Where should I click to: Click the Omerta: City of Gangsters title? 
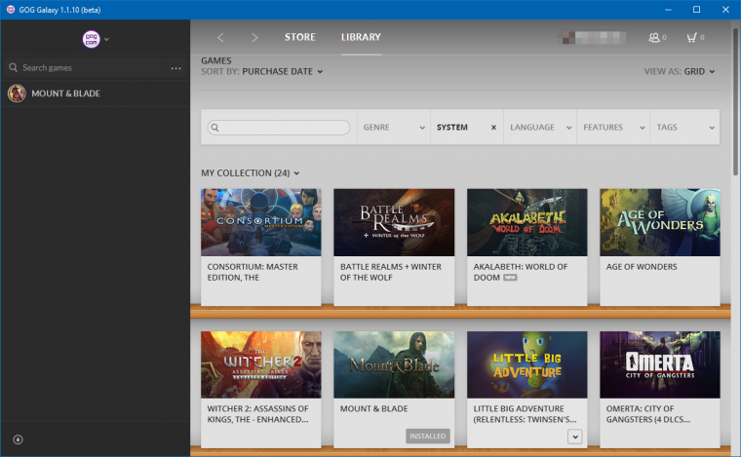tap(648, 414)
